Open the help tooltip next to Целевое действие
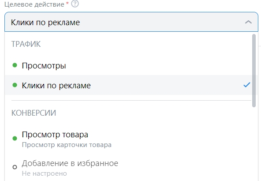The width and height of the screenshot is (261, 181). (75, 4)
